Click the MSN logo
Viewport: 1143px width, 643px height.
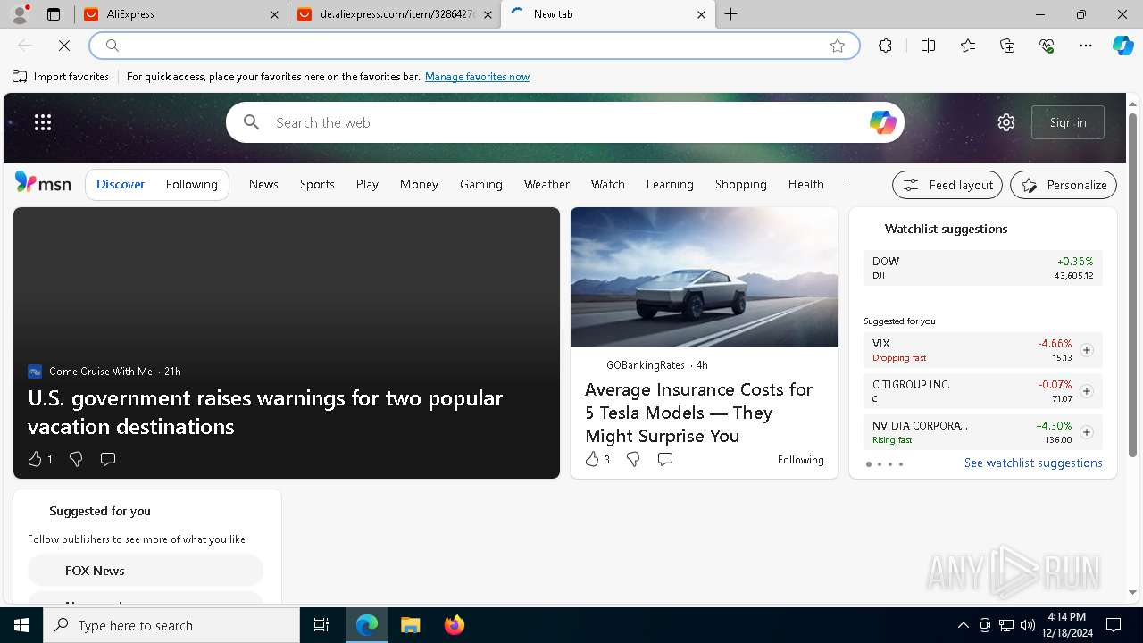point(43,183)
